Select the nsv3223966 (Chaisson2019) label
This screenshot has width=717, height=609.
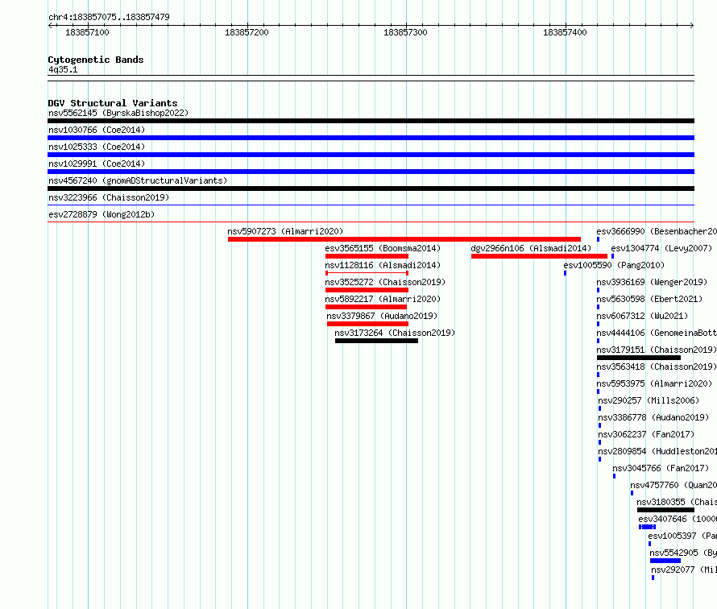109,197
